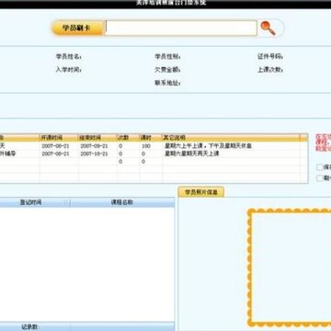The height and width of the screenshot is (331, 331).
Task: Click the 上课次数 label
Action: coord(270,70)
